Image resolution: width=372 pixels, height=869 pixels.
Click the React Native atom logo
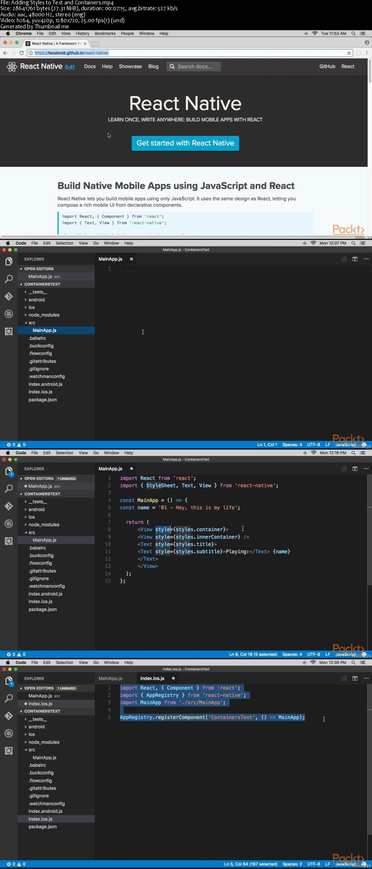point(12,67)
